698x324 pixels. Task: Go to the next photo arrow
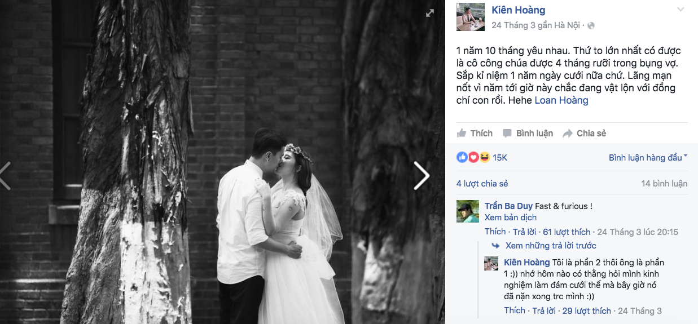(422, 175)
